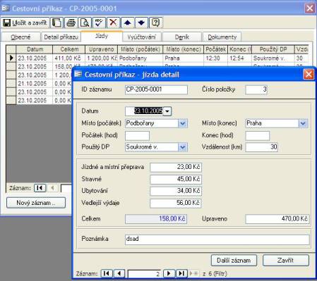The height and width of the screenshot is (281, 317).
Task: Go to next record with down arrow icon
Action: coord(141,23)
